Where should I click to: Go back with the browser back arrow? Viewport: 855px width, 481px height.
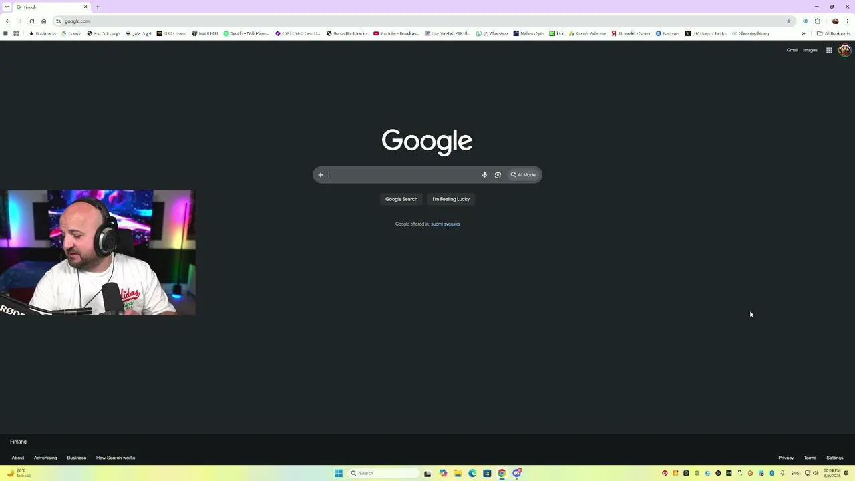[7, 21]
